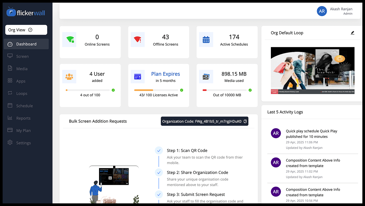The height and width of the screenshot is (206, 365).
Task: Click the orange users icon on 4 User card
Action: click(x=69, y=77)
